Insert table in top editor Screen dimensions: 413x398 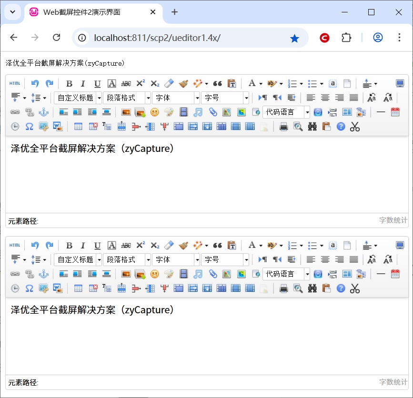point(78,127)
